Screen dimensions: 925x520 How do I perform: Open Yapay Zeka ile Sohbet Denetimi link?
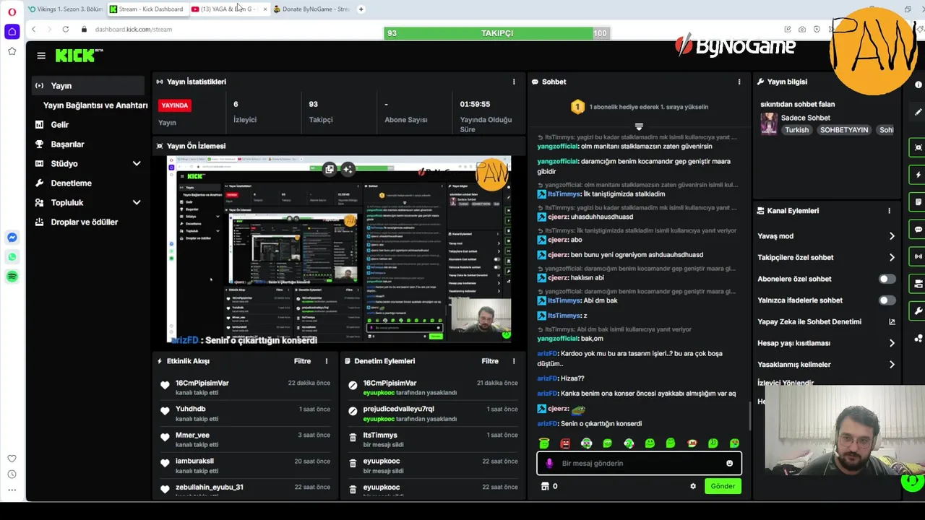(826, 322)
